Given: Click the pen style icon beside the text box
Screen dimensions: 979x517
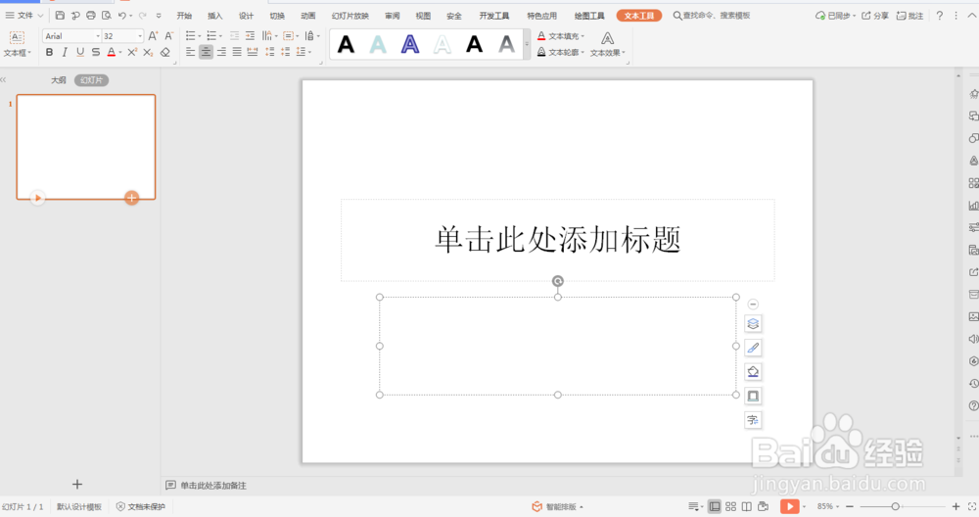Looking at the screenshot, I should pyautogui.click(x=753, y=348).
